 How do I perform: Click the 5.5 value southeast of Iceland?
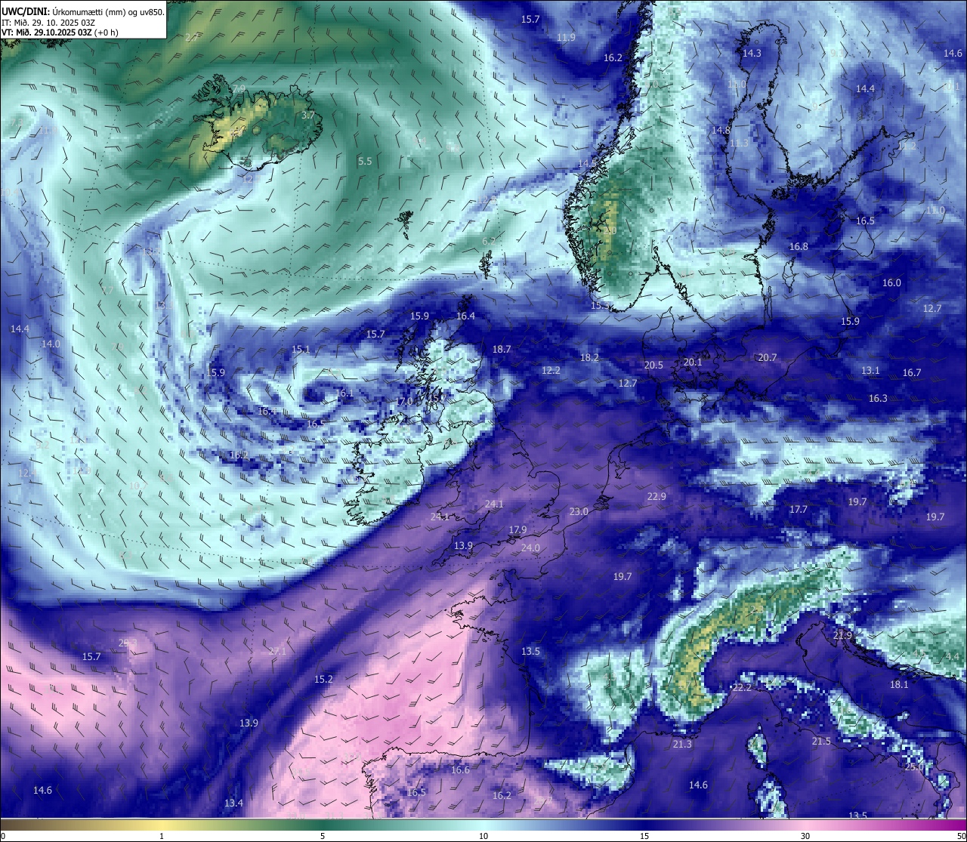[365, 161]
